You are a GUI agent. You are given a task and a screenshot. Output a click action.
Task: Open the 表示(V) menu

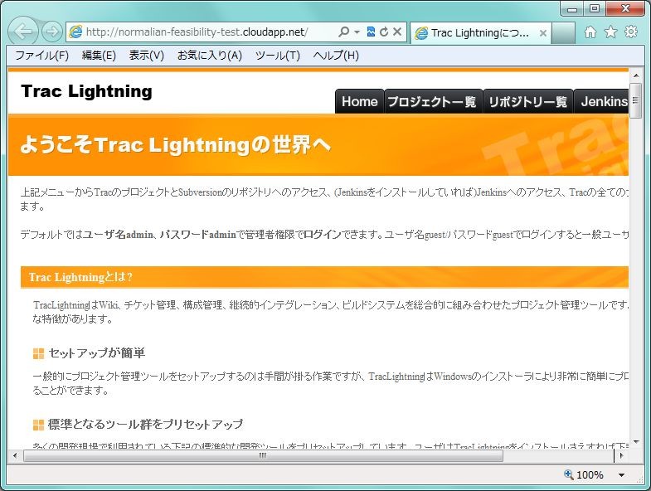(146, 56)
